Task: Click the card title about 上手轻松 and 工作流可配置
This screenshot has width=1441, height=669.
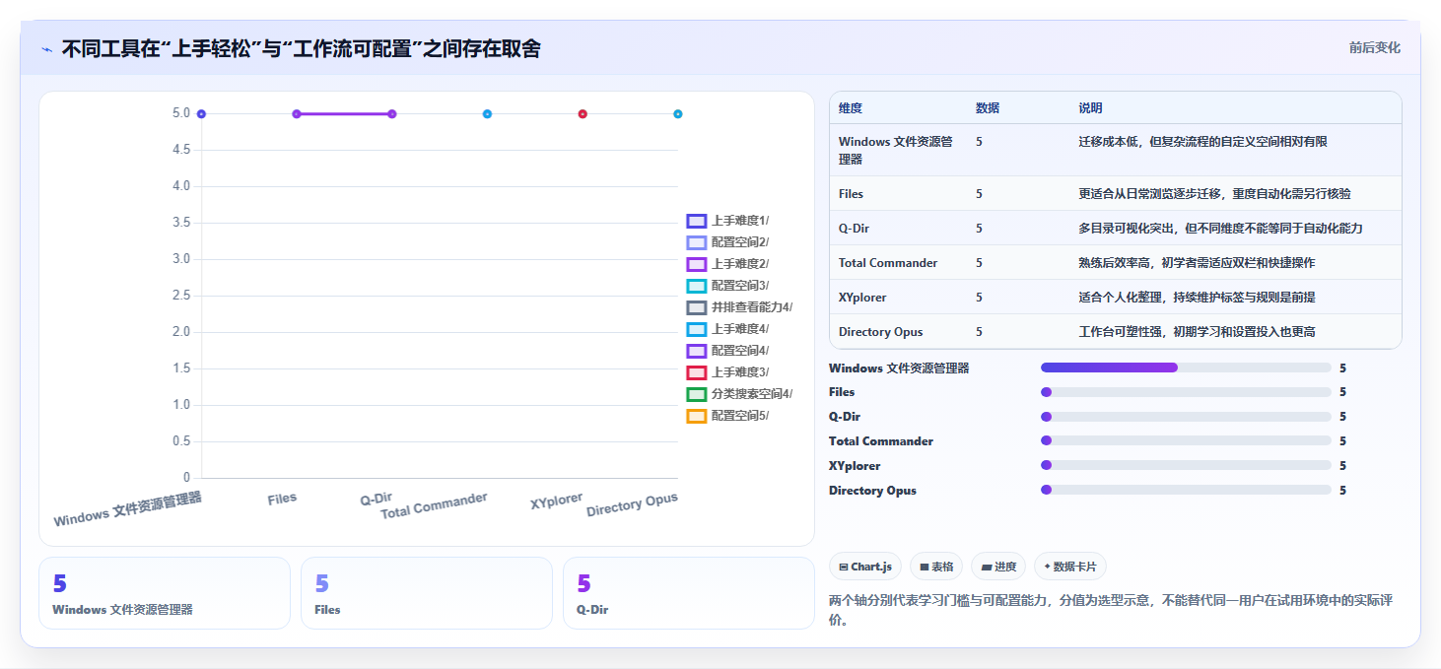Action: [x=302, y=48]
